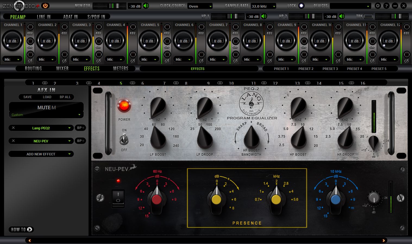Viewport: 412px width, 244px height.
Task: Open Channel 1 Mic input type dropdown
Action: pos(12,59)
